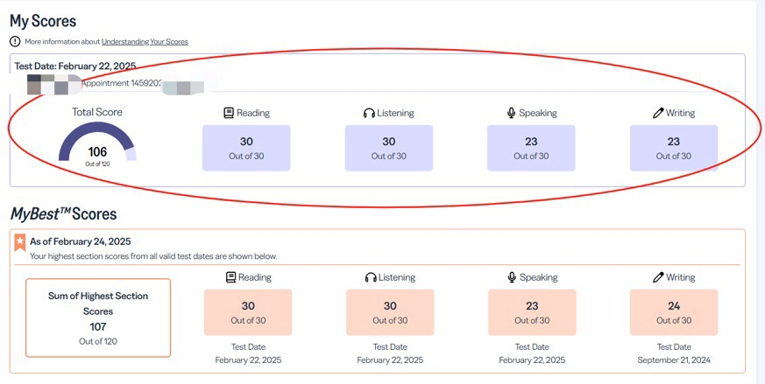The width and height of the screenshot is (765, 384).
Task: Click the Writing pencil icon in MyBest Scores
Action: 658,277
